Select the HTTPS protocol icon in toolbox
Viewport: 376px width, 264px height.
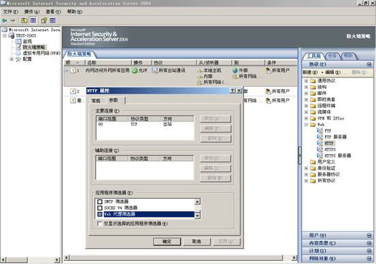click(320, 149)
